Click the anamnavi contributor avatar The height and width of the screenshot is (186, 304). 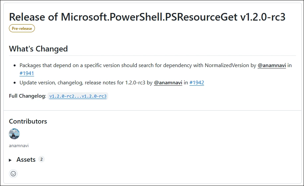click(14, 134)
